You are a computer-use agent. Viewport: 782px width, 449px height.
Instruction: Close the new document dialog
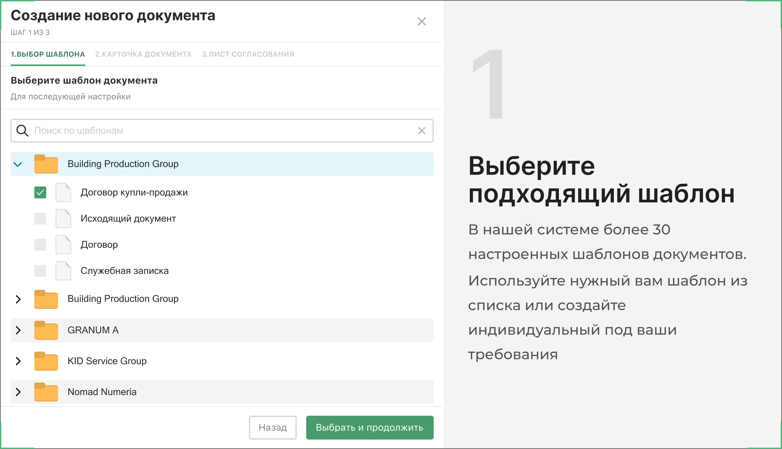point(421,21)
